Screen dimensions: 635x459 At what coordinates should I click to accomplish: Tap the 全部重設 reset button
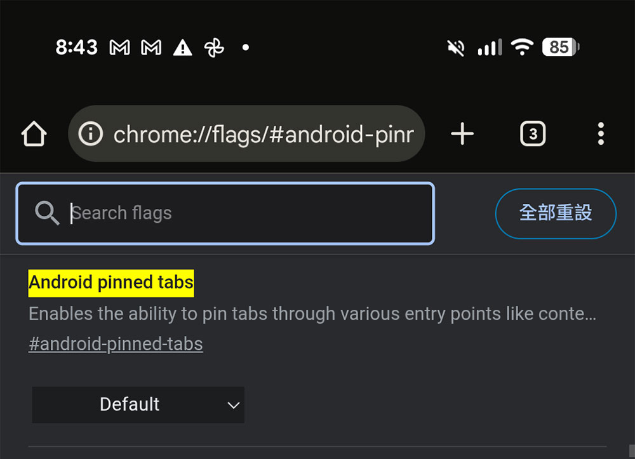point(555,213)
